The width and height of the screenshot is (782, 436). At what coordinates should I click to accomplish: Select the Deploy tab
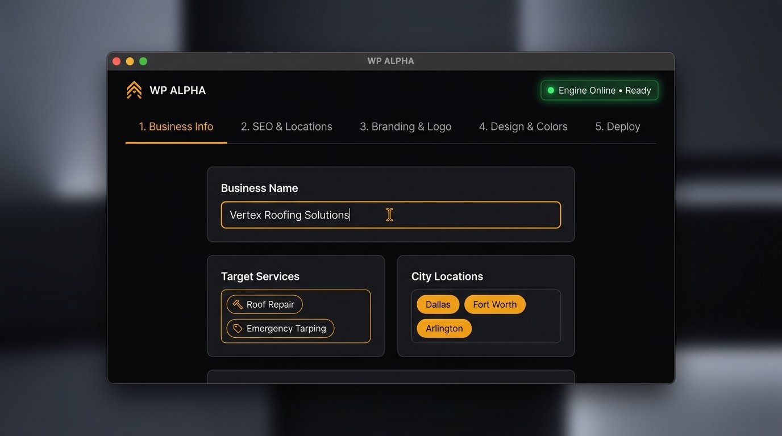[x=618, y=127]
